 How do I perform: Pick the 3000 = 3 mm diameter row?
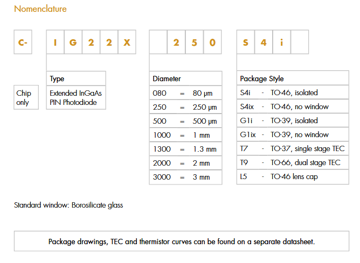pyautogui.click(x=185, y=177)
